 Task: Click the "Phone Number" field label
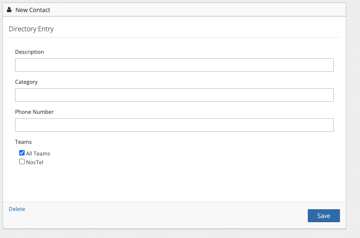(34, 112)
